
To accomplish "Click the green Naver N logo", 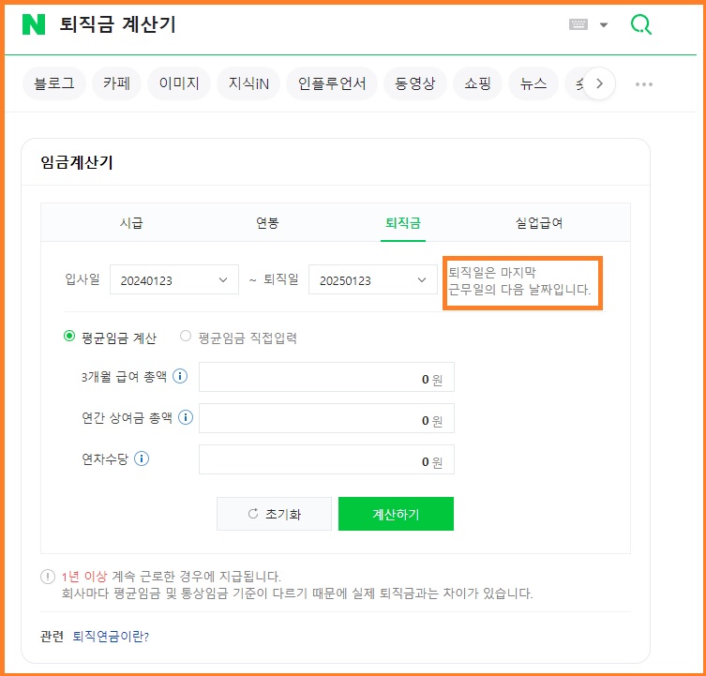I will (x=34, y=24).
